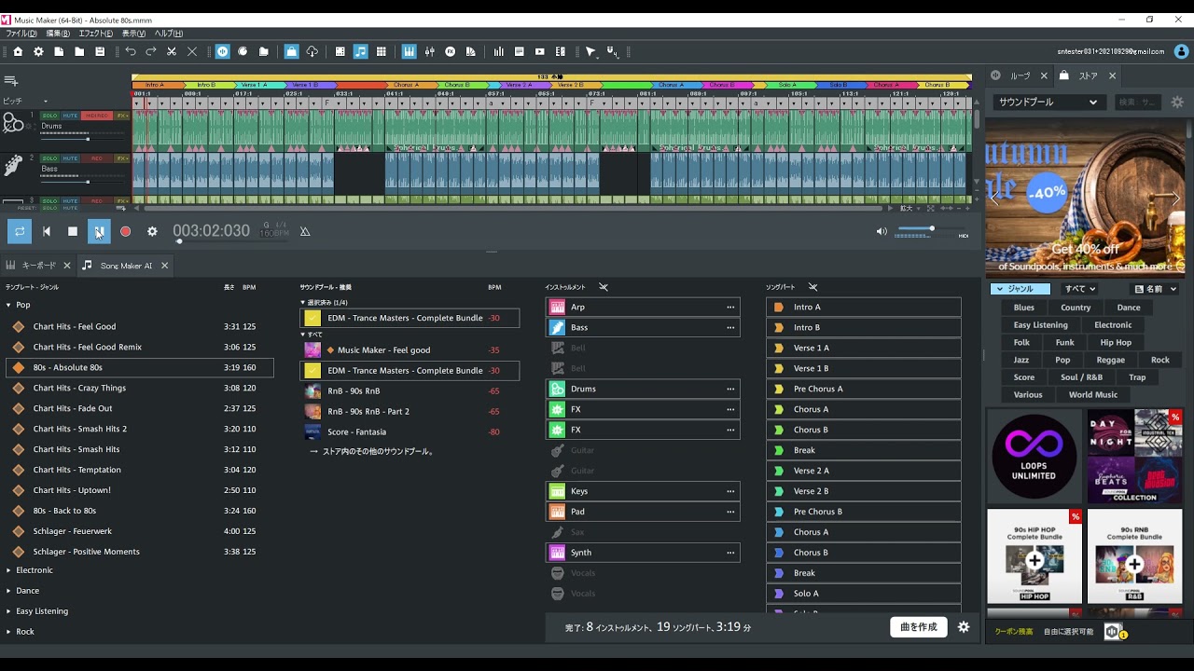
Task: Switch to the キーボード tab
Action: coord(38,266)
